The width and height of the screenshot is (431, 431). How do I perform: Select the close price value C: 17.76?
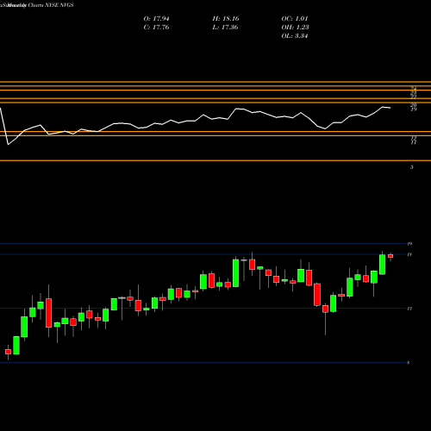156,28
